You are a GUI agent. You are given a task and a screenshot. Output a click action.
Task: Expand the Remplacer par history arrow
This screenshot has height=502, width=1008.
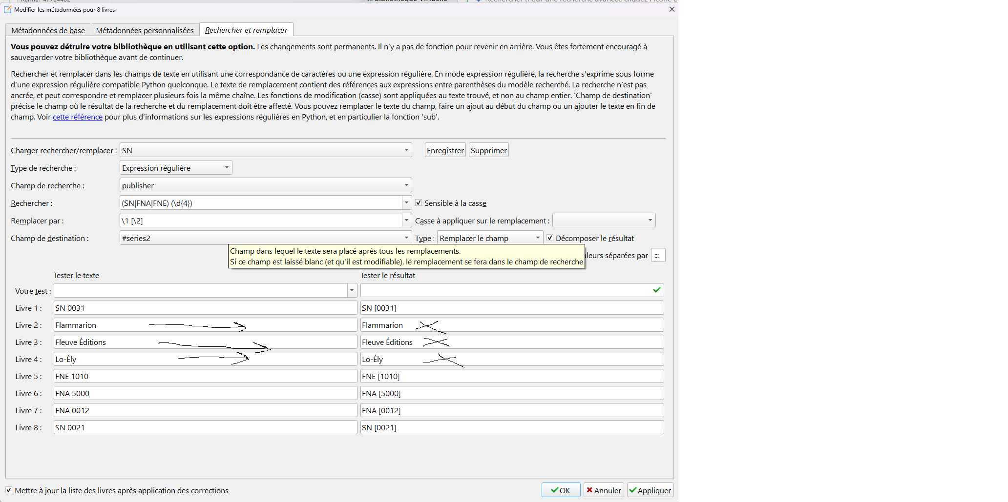tap(407, 221)
